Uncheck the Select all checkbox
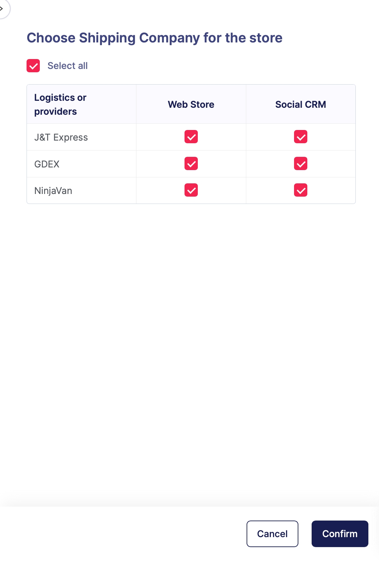Image resolution: width=379 pixels, height=561 pixels. click(x=33, y=66)
